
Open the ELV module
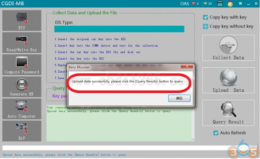pos(22,131)
